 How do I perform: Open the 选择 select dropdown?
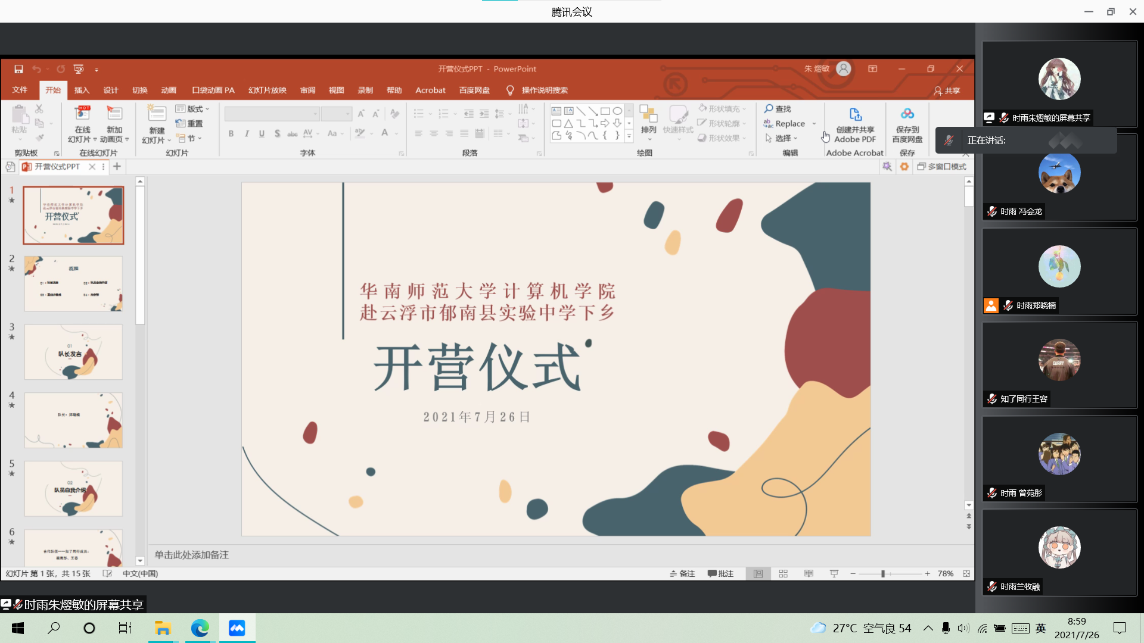[781, 138]
